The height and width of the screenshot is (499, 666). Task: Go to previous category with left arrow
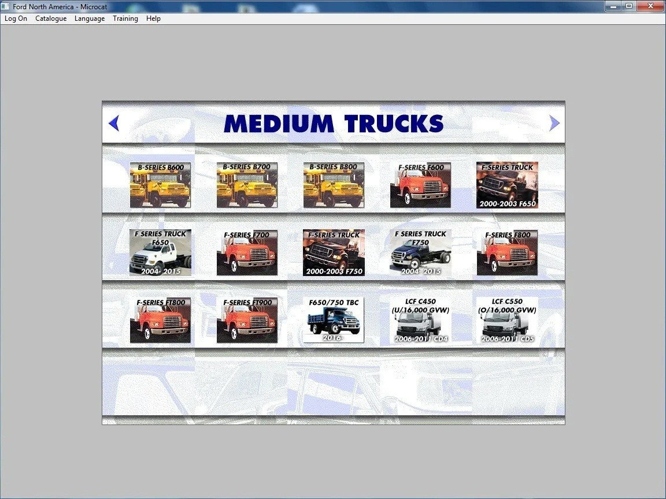tap(114, 123)
